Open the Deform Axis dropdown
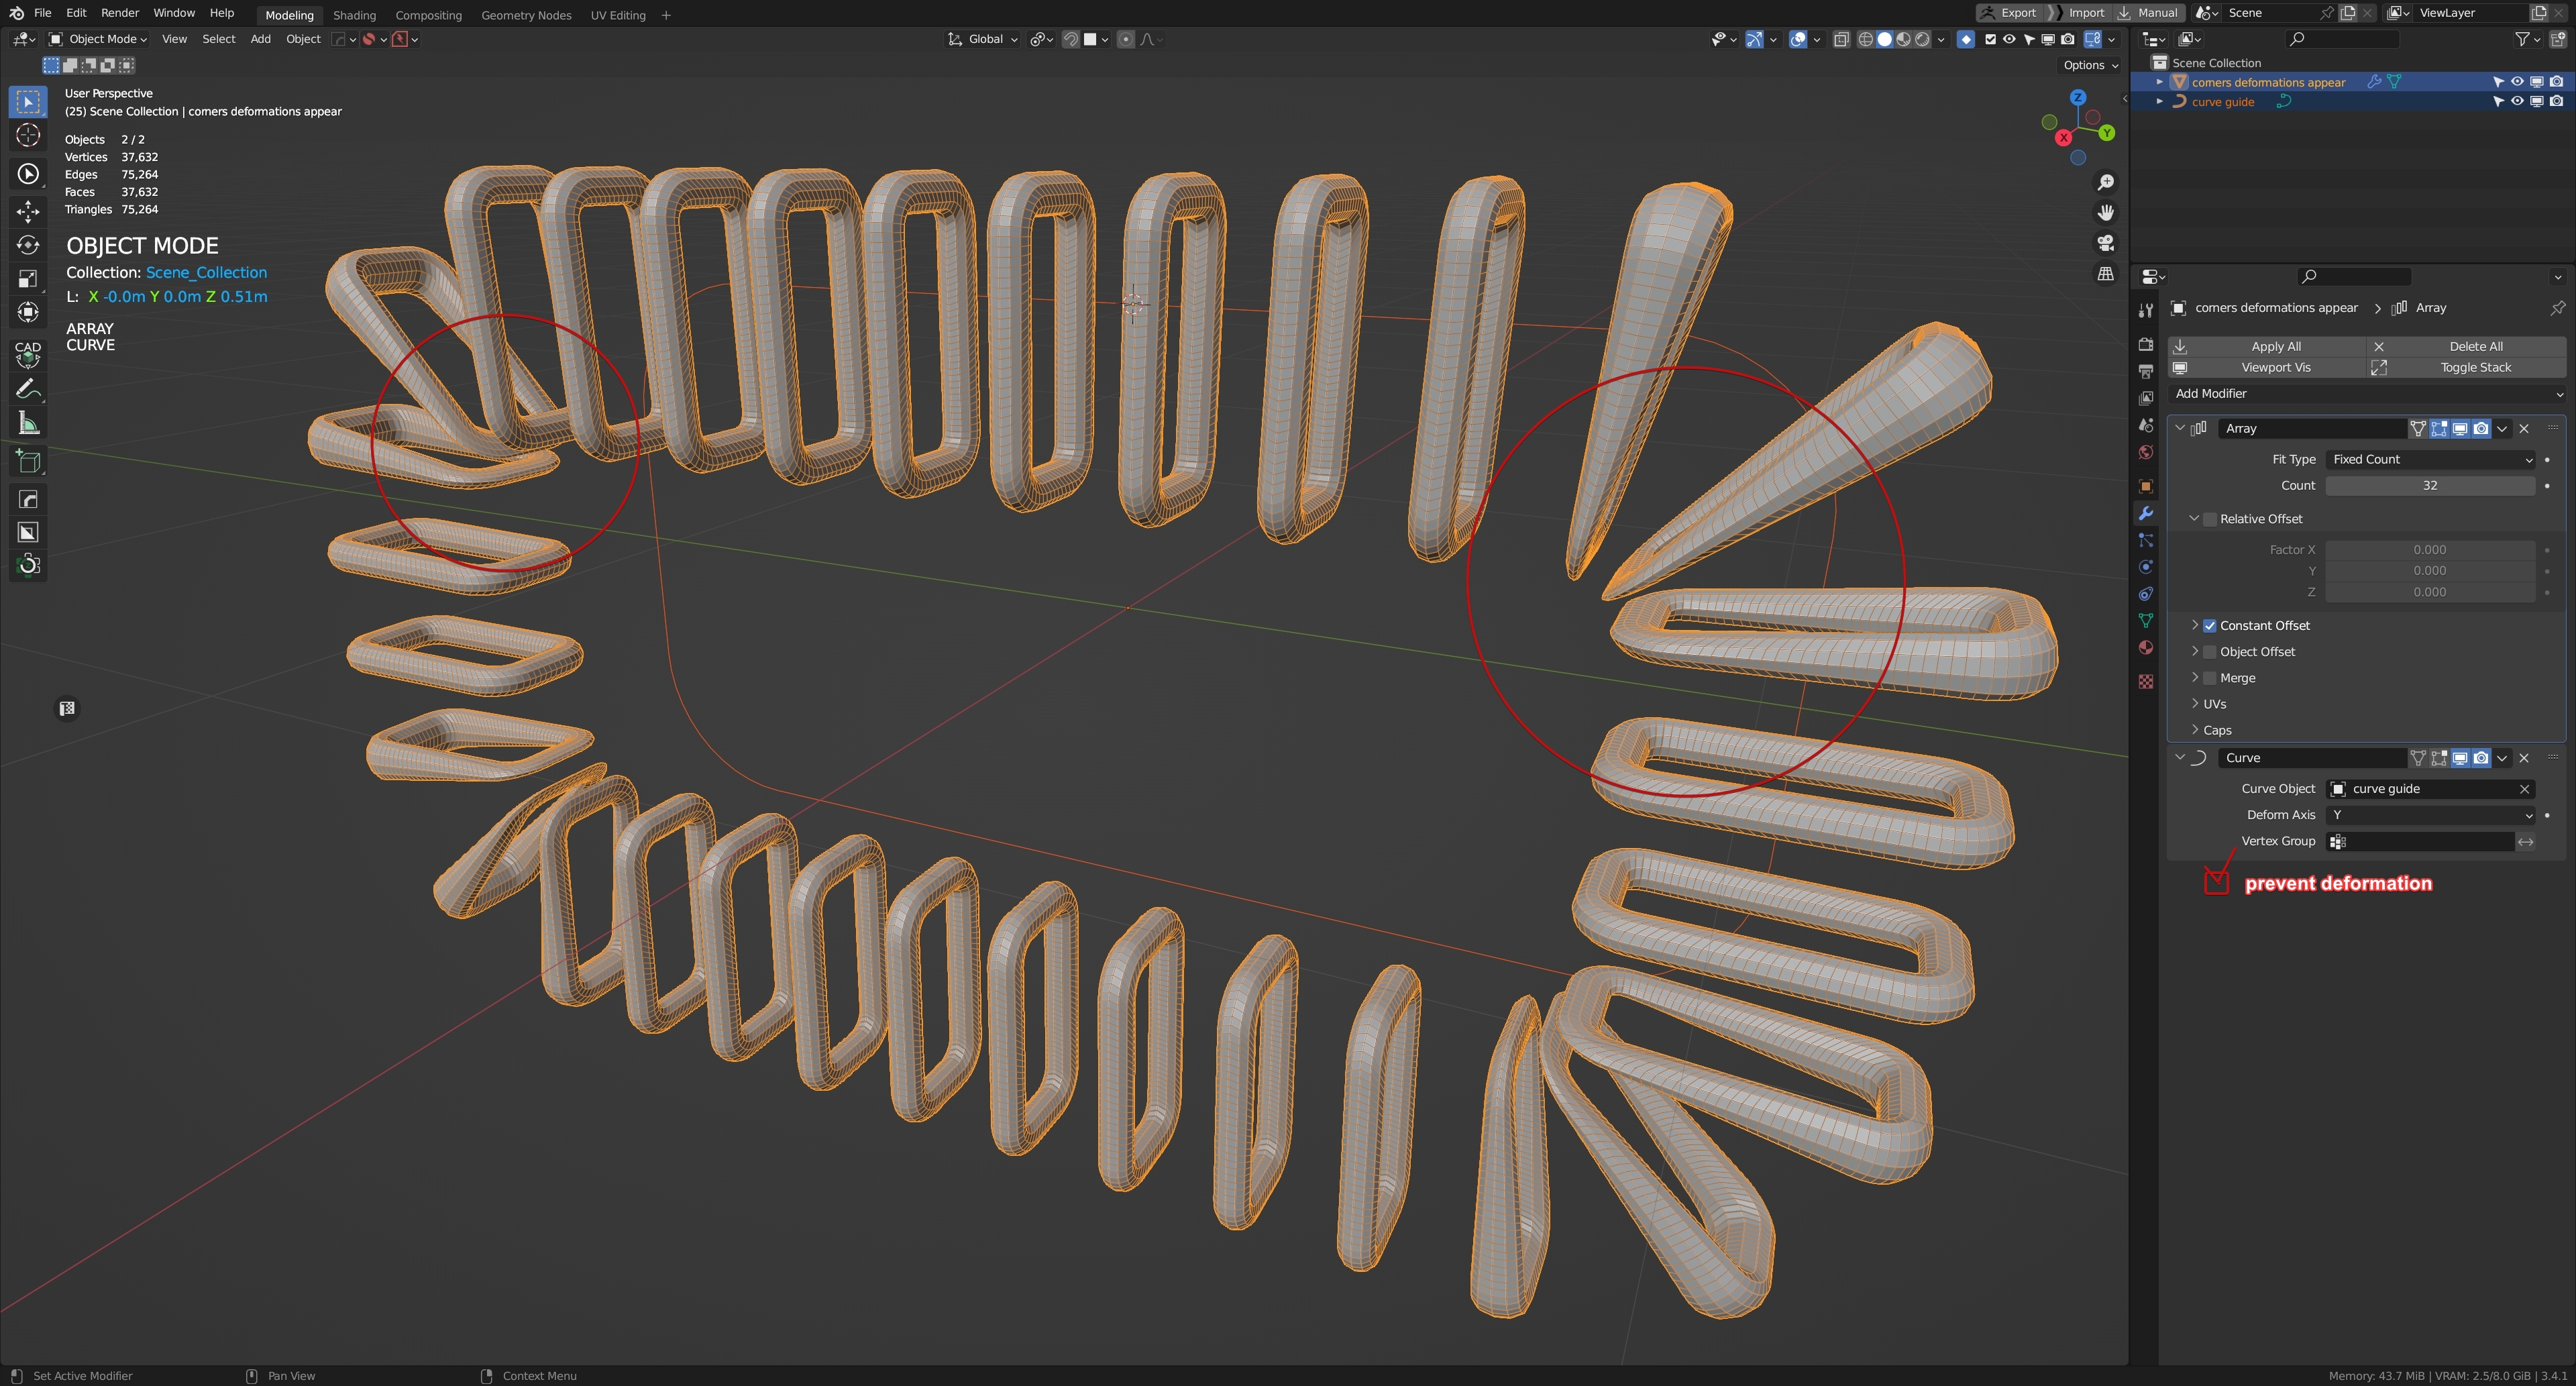 pyautogui.click(x=2430, y=815)
